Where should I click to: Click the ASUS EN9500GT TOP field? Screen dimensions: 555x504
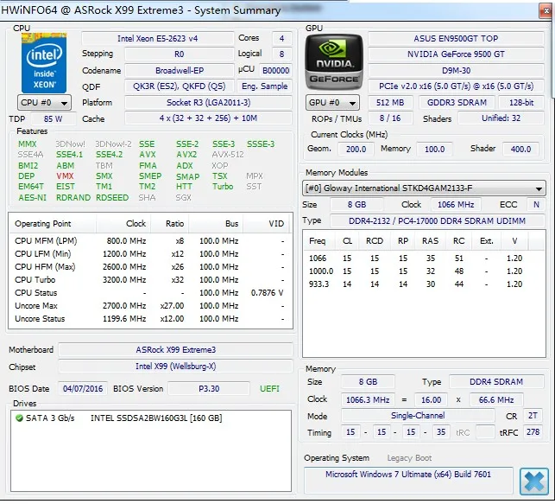pyautogui.click(x=456, y=39)
